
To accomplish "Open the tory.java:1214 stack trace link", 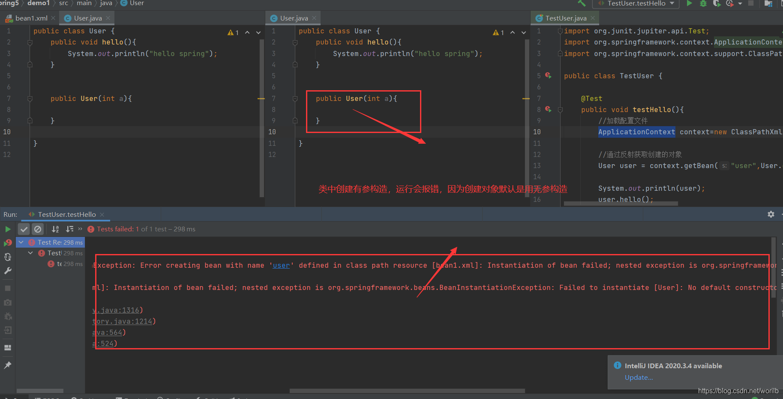I will [122, 321].
